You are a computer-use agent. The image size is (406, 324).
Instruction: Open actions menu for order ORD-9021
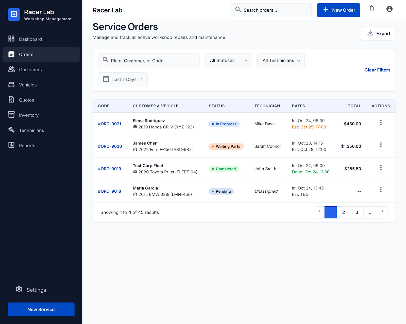click(x=381, y=123)
